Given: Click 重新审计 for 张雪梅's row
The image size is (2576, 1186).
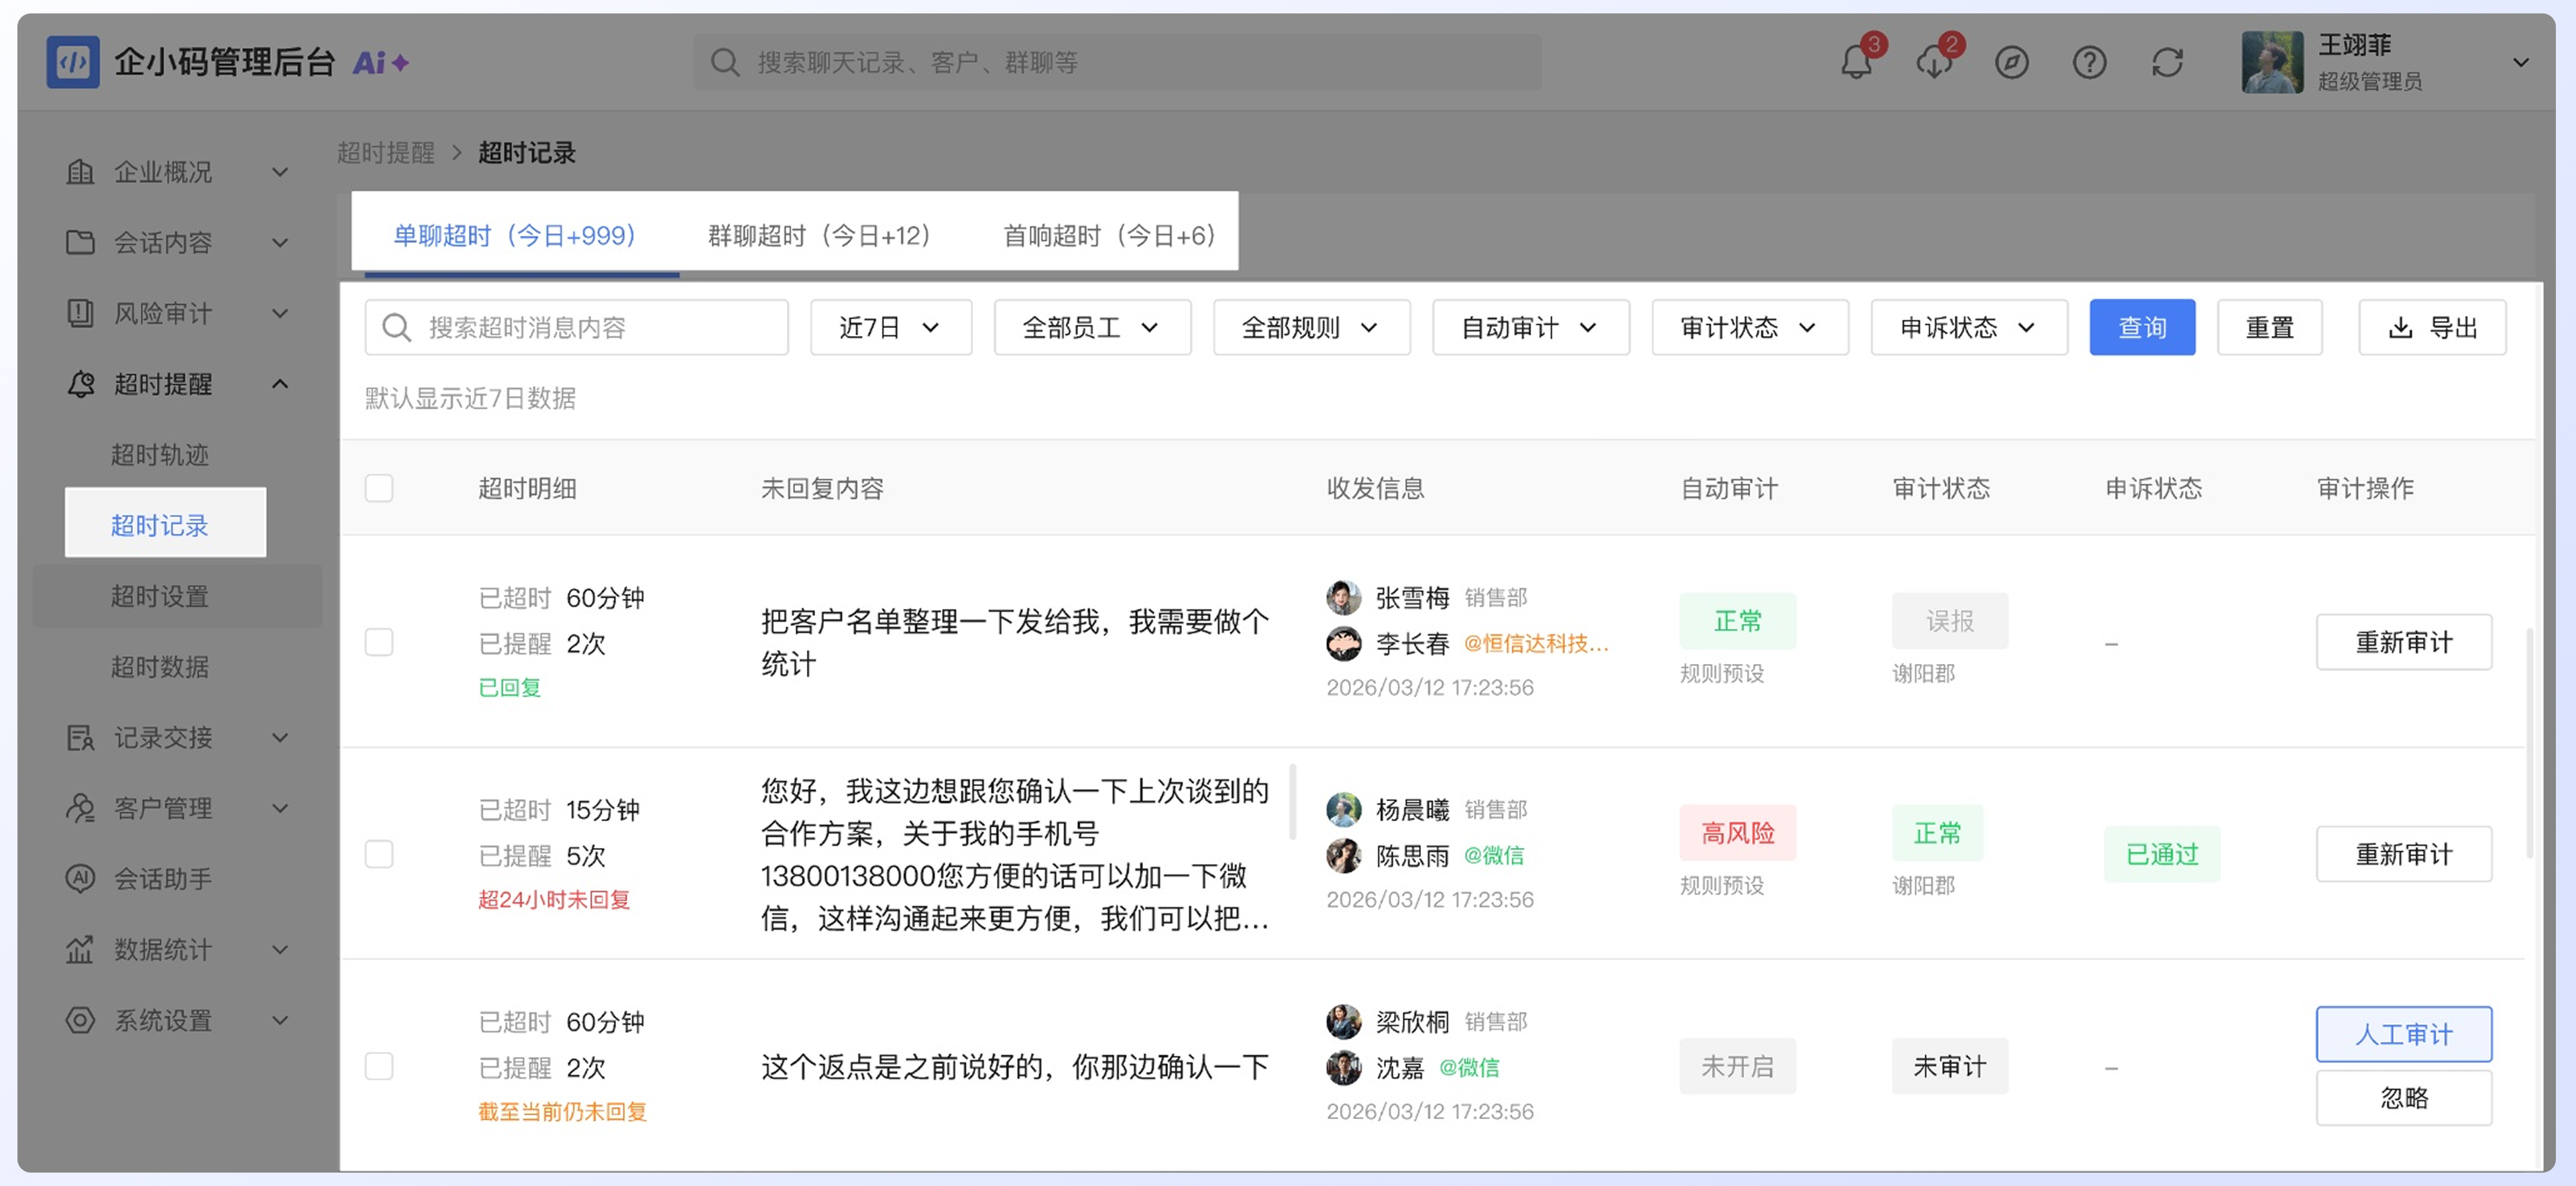Looking at the screenshot, I should [x=2403, y=642].
